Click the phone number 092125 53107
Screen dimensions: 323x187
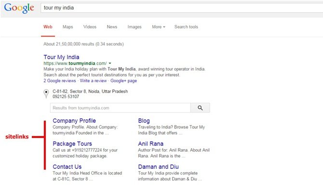66,97
